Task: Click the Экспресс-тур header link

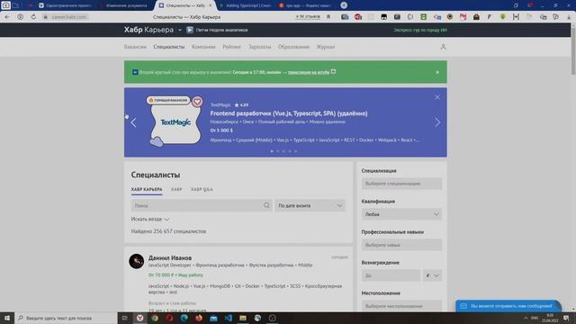Action: [x=420, y=30]
